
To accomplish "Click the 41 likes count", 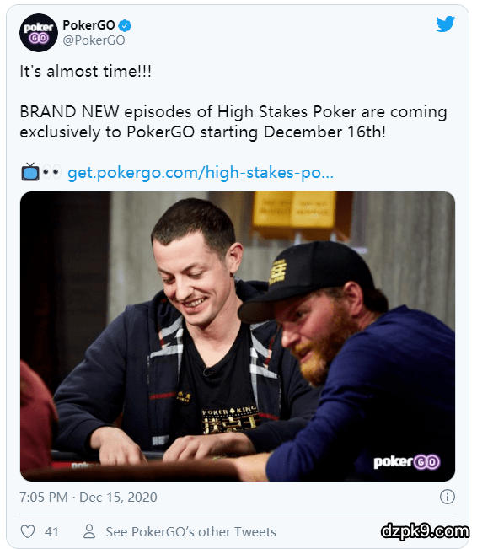I will [x=51, y=532].
